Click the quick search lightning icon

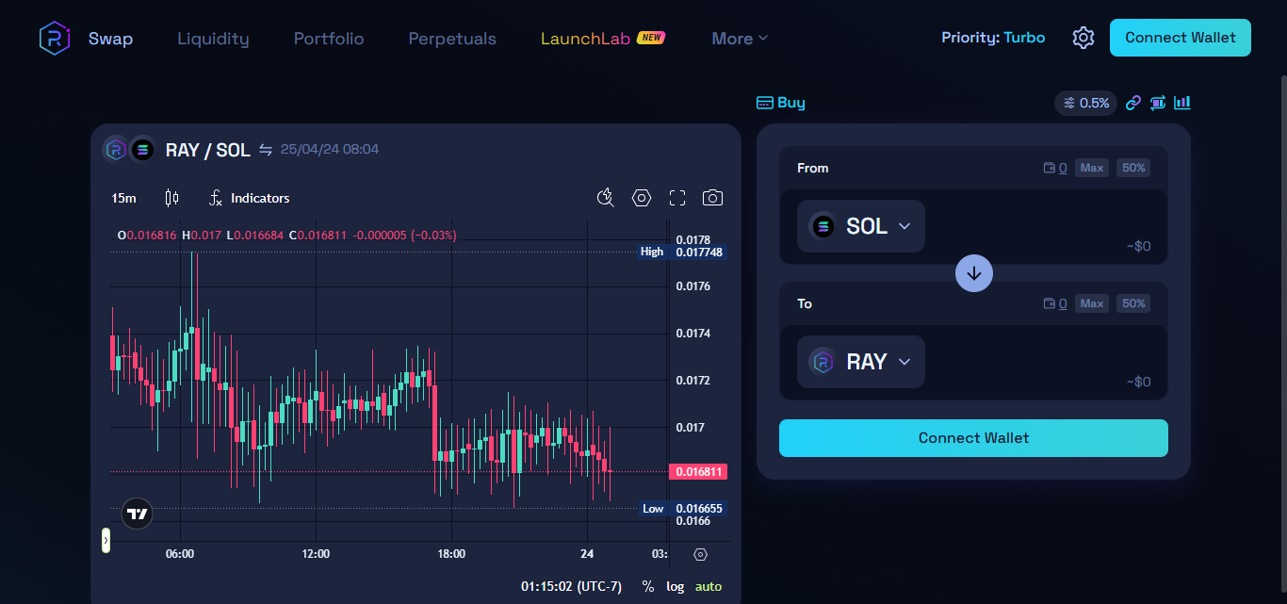coord(606,198)
